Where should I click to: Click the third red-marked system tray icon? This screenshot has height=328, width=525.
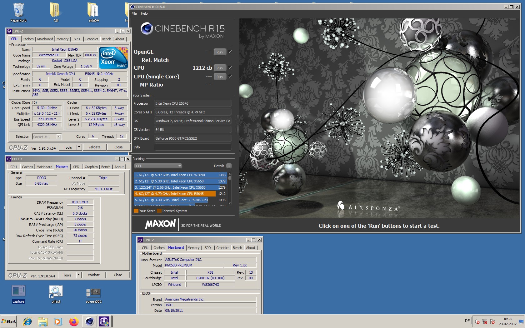[x=492, y=321]
